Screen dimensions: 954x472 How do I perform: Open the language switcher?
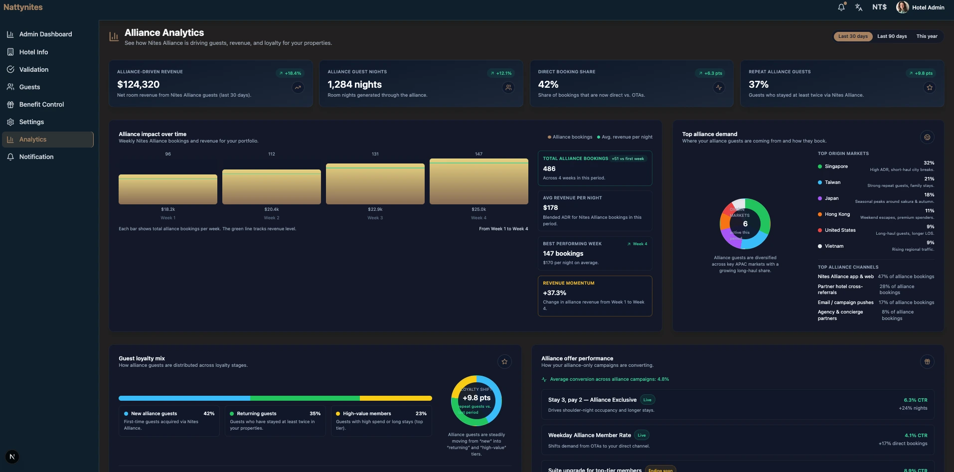pyautogui.click(x=858, y=7)
